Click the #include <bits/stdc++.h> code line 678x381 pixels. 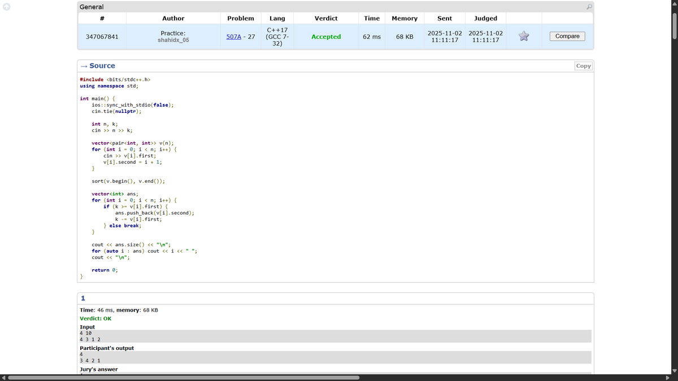pos(115,80)
